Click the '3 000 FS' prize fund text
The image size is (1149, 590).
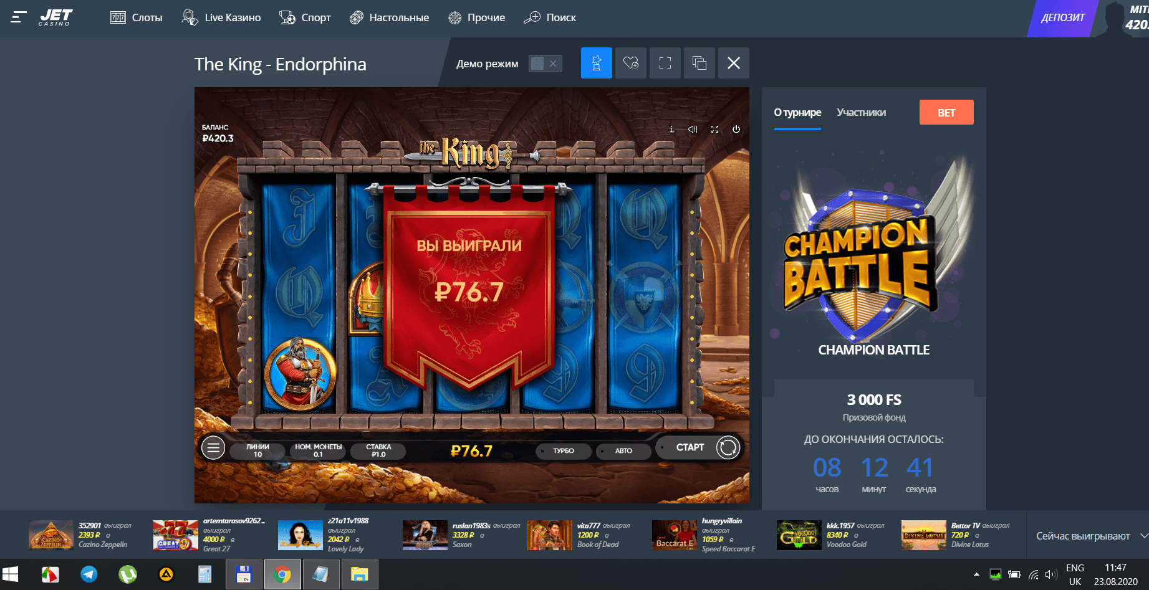tap(873, 400)
